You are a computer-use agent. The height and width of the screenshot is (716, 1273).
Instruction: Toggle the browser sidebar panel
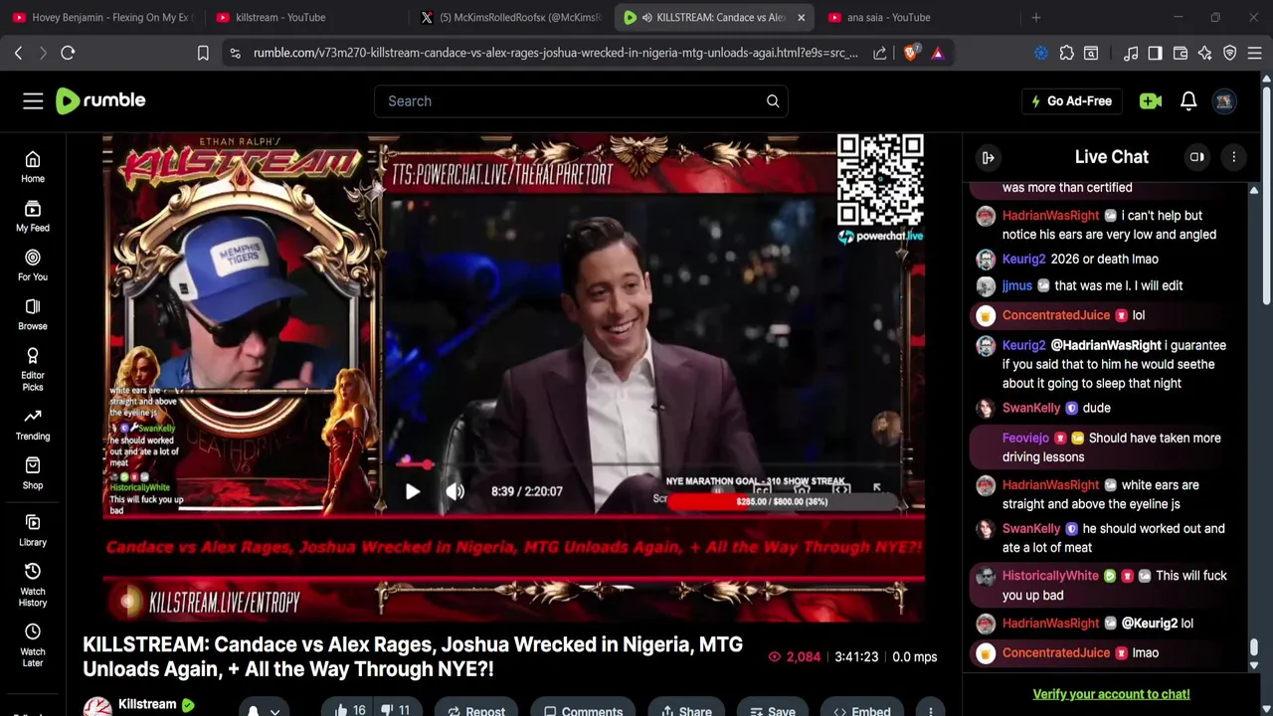(x=1155, y=53)
